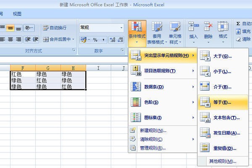Screen dimensions: 252x168
Task: Click Manage Rules (管理规则)
Action: pos(163,148)
